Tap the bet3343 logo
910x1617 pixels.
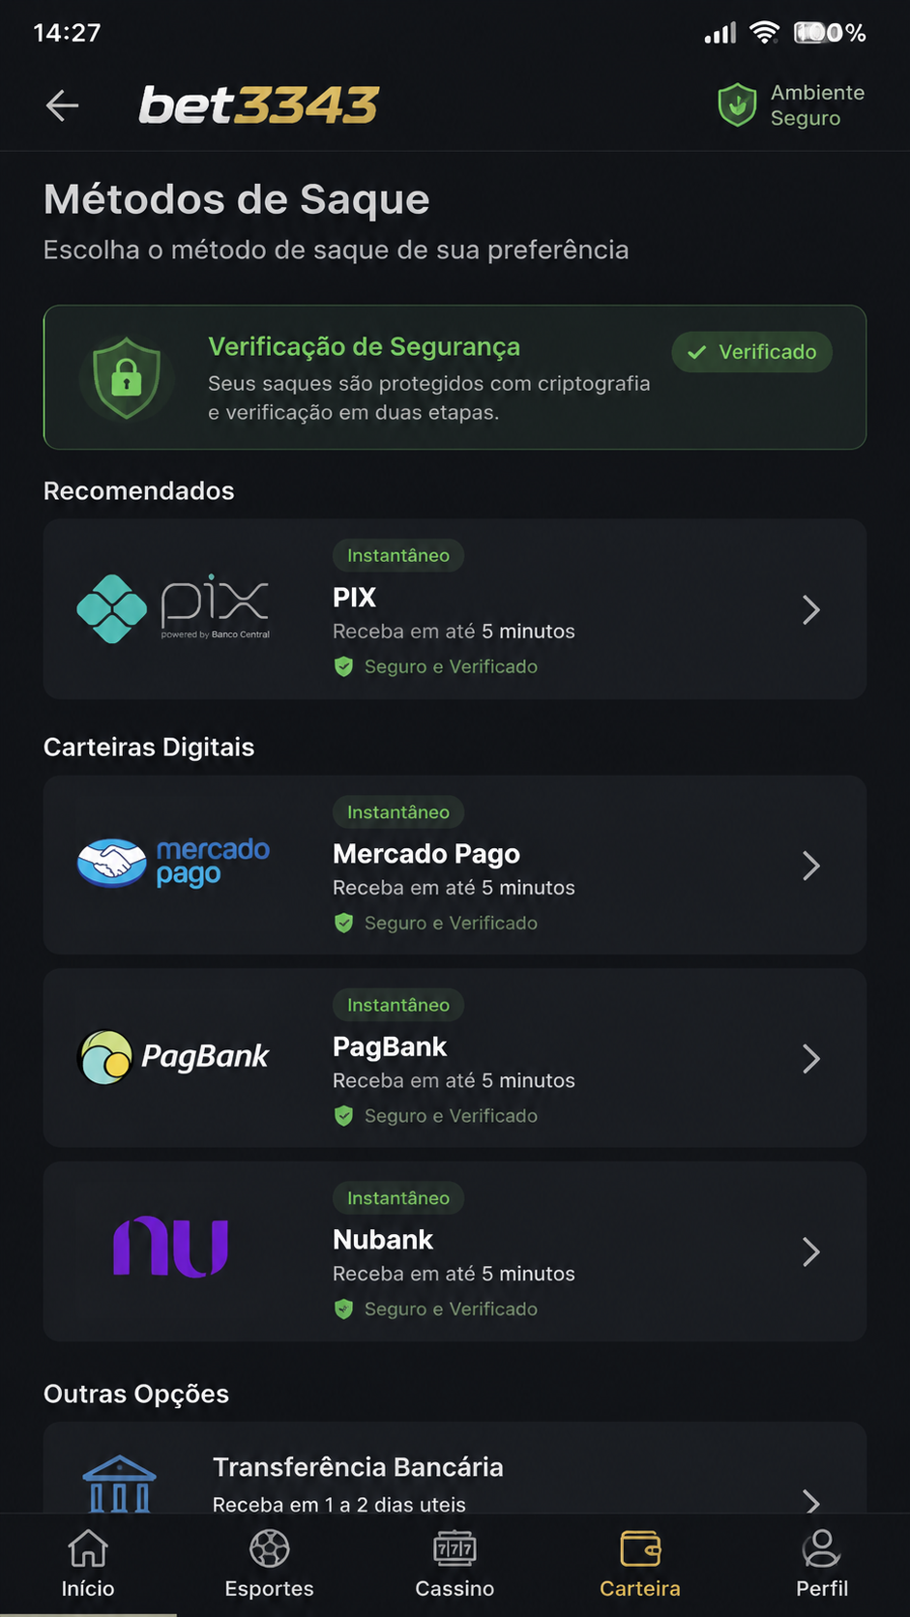coord(258,105)
